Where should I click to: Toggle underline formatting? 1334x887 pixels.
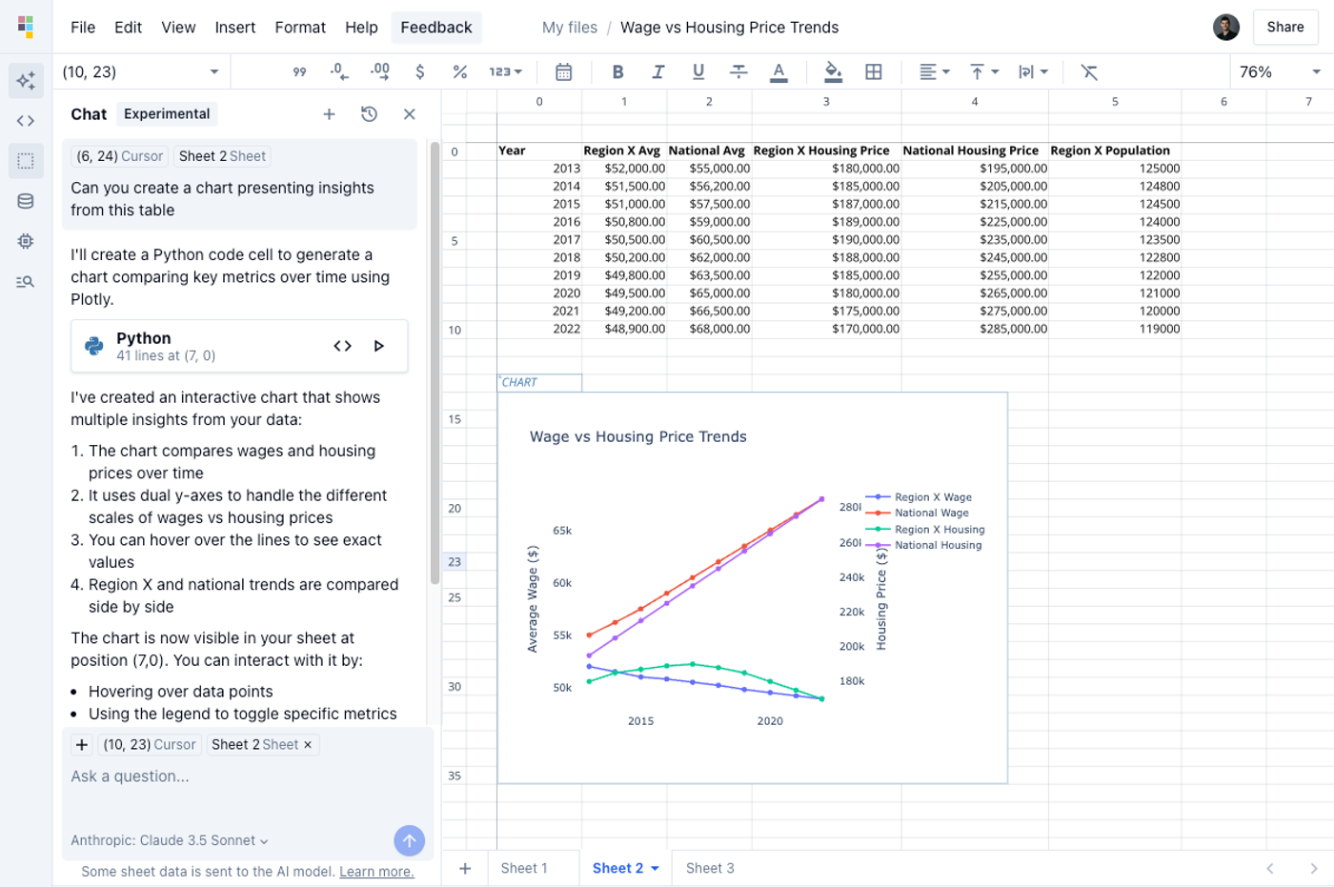[697, 71]
